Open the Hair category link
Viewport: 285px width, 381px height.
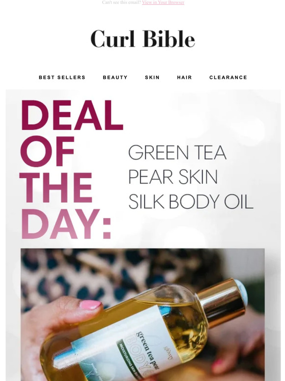184,77
